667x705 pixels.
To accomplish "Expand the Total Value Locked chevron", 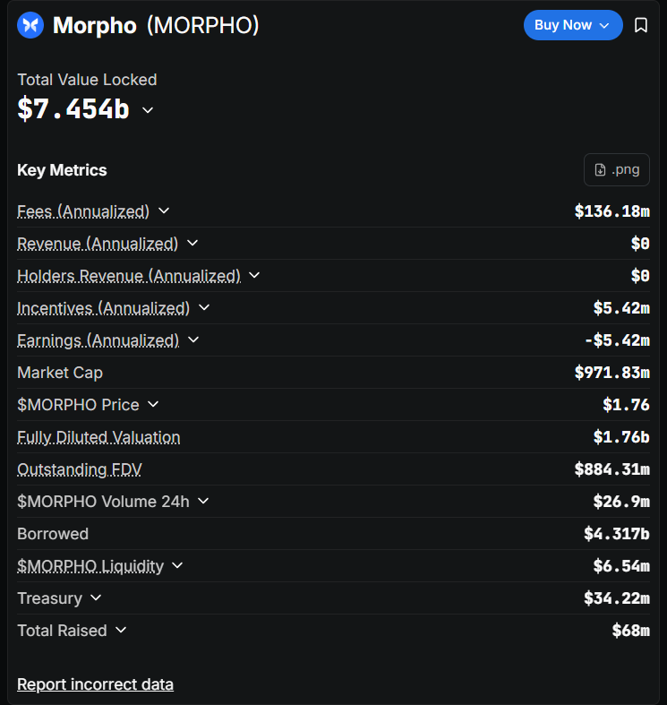I will pyautogui.click(x=148, y=110).
